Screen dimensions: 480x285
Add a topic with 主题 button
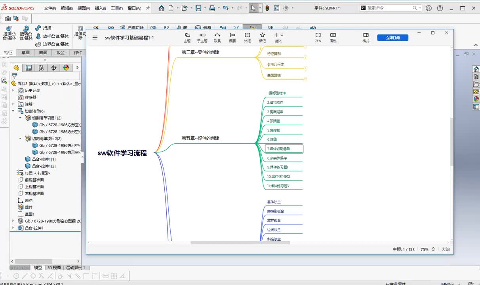[x=187, y=38]
